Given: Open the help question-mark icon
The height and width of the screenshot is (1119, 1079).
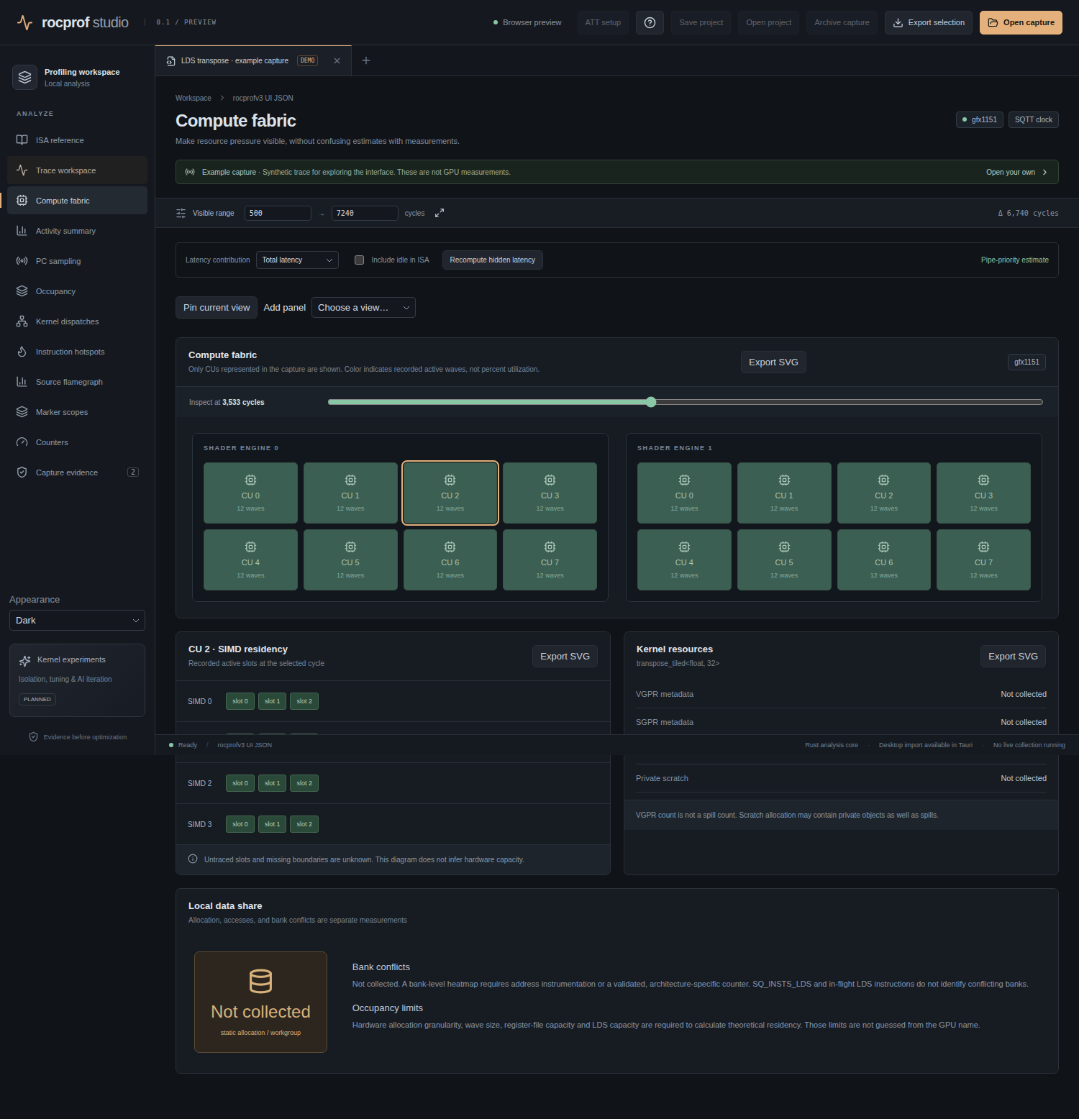Looking at the screenshot, I should [x=650, y=22].
